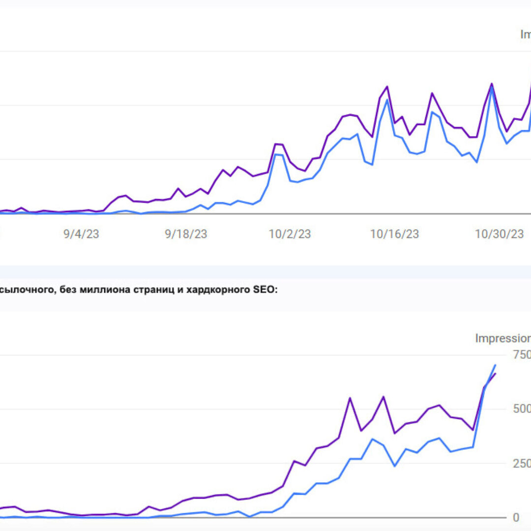
Task: Click the 250 axis value in lower chart
Action: point(521,464)
